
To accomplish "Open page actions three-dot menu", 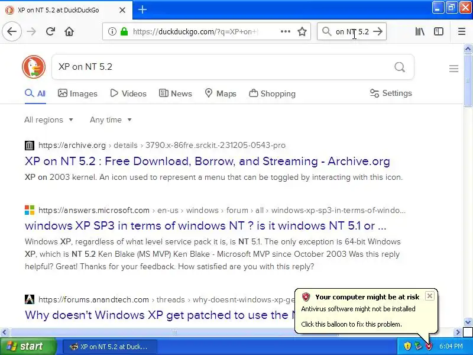I will tap(286, 31).
